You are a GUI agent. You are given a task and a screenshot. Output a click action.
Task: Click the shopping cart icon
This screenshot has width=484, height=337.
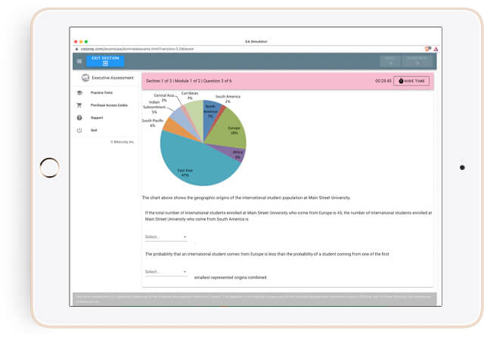(79, 105)
